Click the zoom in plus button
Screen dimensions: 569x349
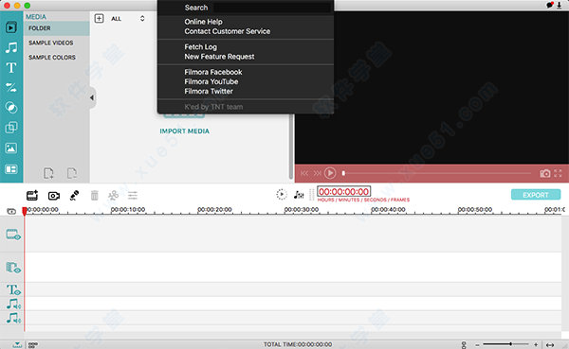535,344
